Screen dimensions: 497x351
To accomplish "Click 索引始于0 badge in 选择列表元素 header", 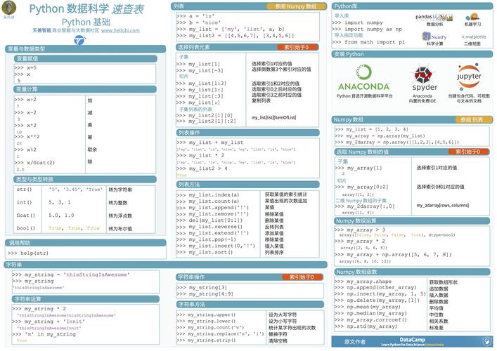I will tap(297, 47).
